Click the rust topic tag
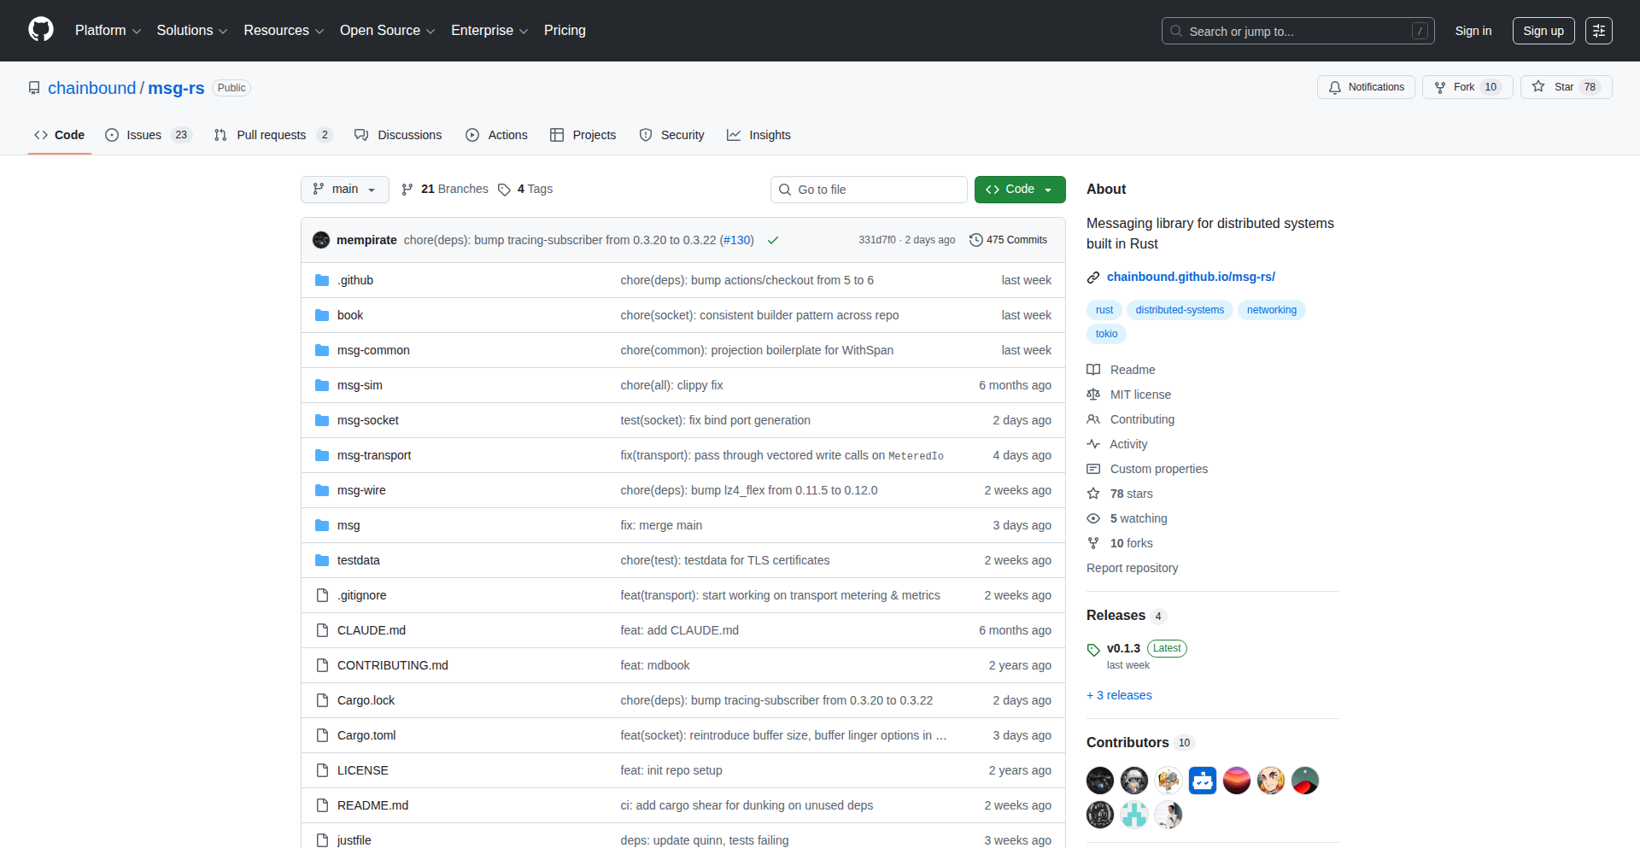Viewport: 1640px width, 848px height. coord(1104,309)
